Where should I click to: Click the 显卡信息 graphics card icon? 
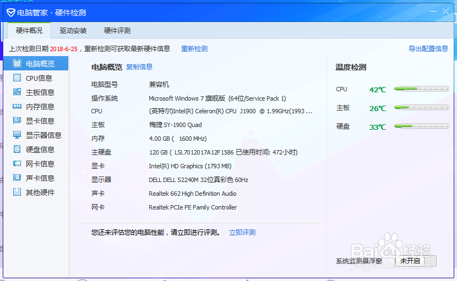(17, 120)
